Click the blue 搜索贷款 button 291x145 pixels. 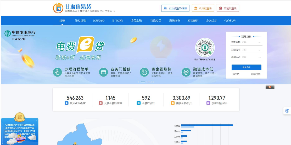click(246, 67)
